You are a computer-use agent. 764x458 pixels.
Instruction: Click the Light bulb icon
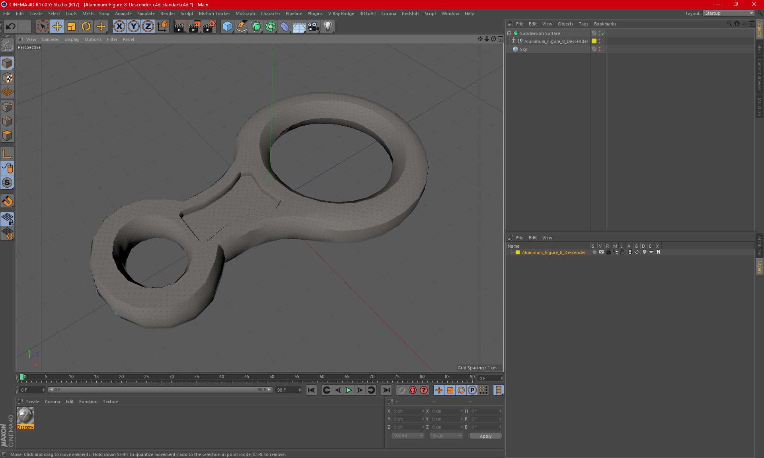[327, 27]
